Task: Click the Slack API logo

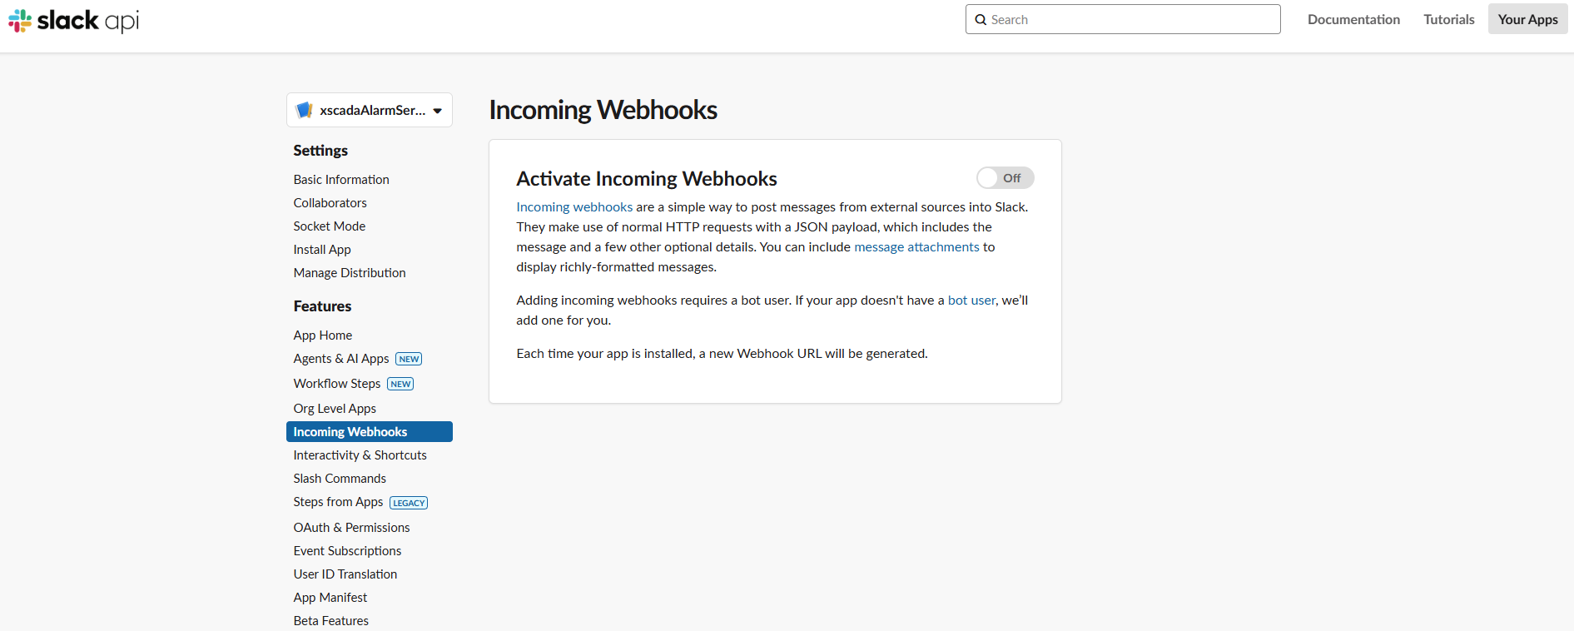Action: (x=73, y=20)
